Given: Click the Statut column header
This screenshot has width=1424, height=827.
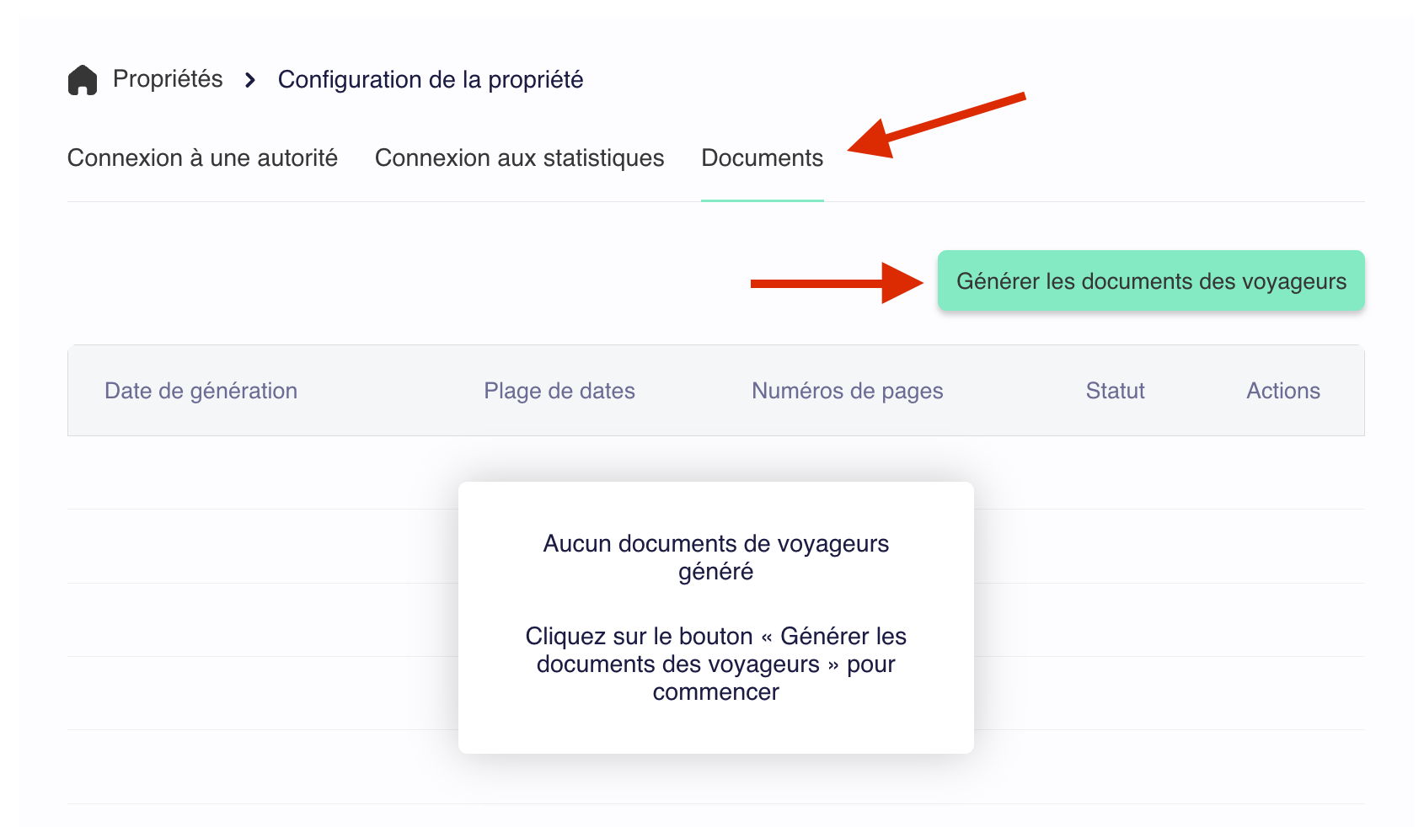Looking at the screenshot, I should (1115, 391).
